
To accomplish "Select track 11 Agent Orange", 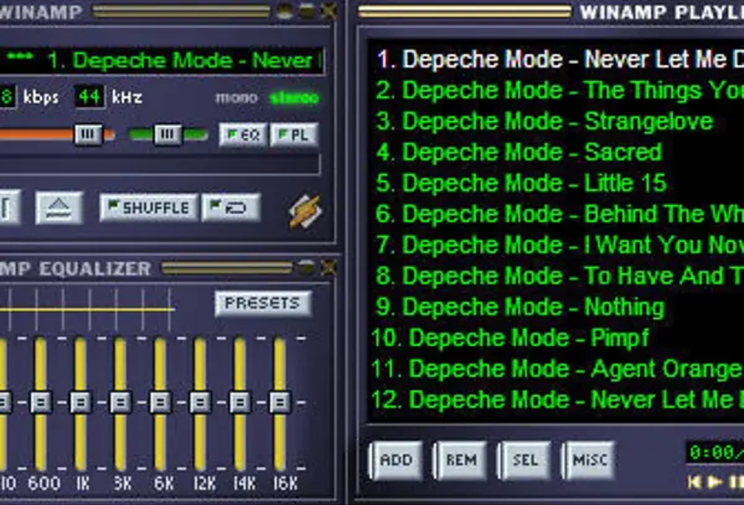I will (557, 369).
